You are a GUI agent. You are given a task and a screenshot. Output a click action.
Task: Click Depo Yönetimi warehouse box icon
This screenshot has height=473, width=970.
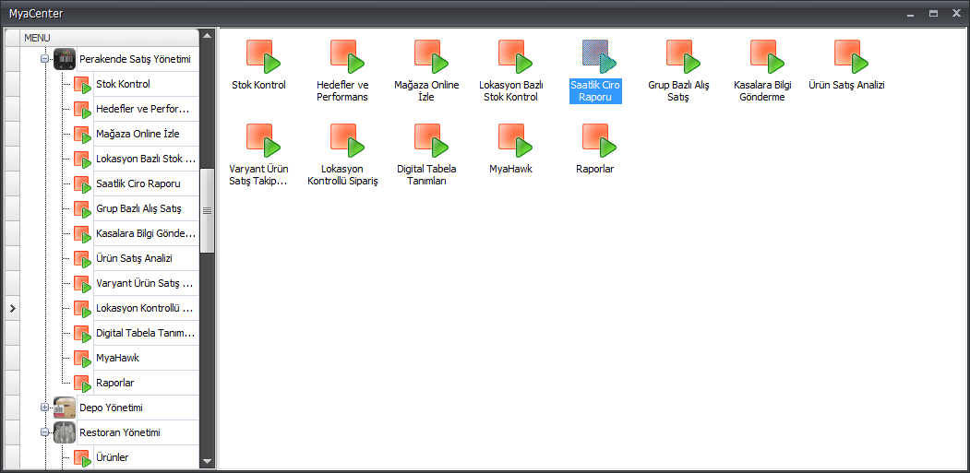pyautogui.click(x=65, y=408)
